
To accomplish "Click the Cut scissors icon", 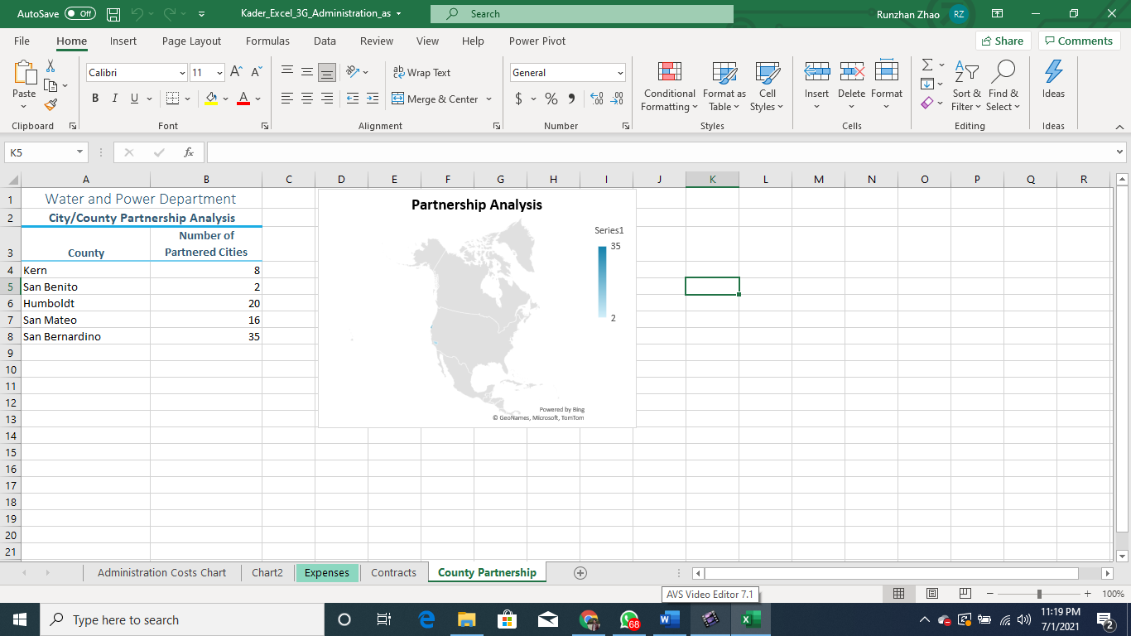I will 51,66.
